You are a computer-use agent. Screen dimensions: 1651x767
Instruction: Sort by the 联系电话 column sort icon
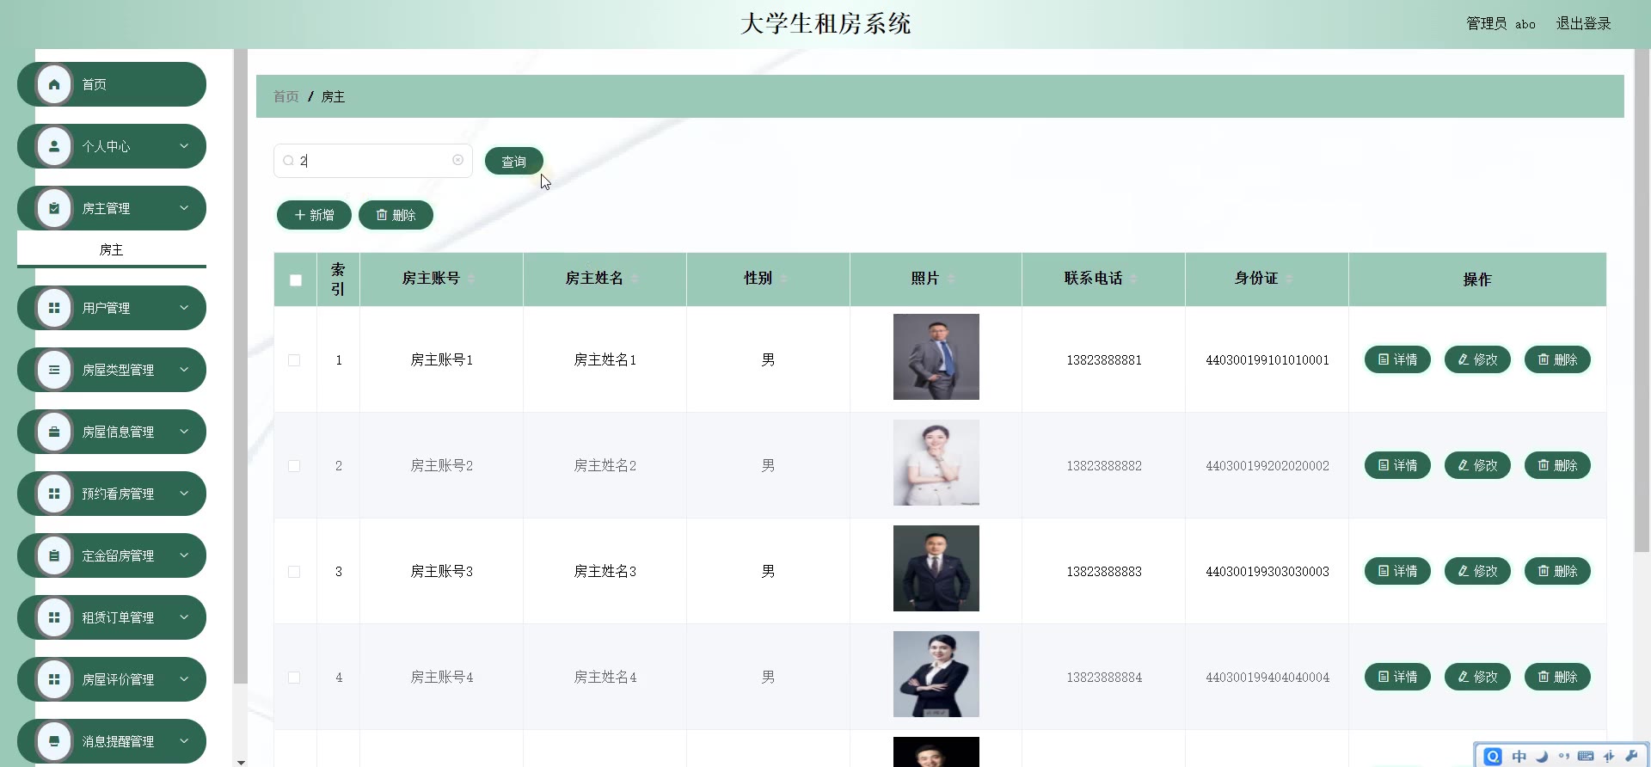tap(1133, 279)
